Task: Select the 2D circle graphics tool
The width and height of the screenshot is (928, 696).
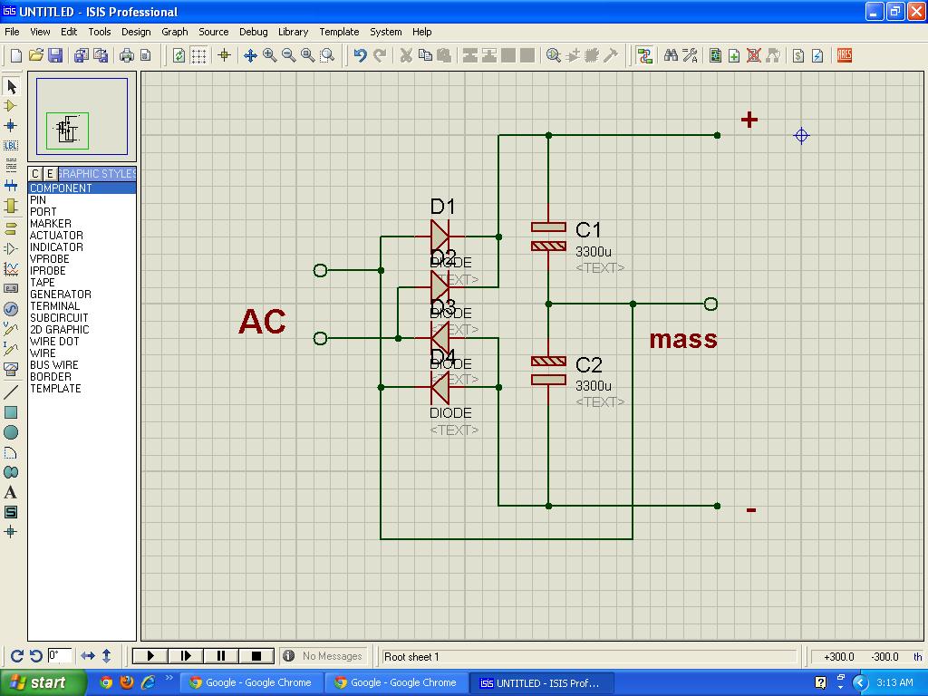Action: pyautogui.click(x=11, y=433)
